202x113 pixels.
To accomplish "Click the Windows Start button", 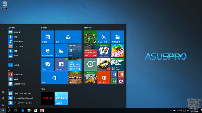I will coord(3,110).
